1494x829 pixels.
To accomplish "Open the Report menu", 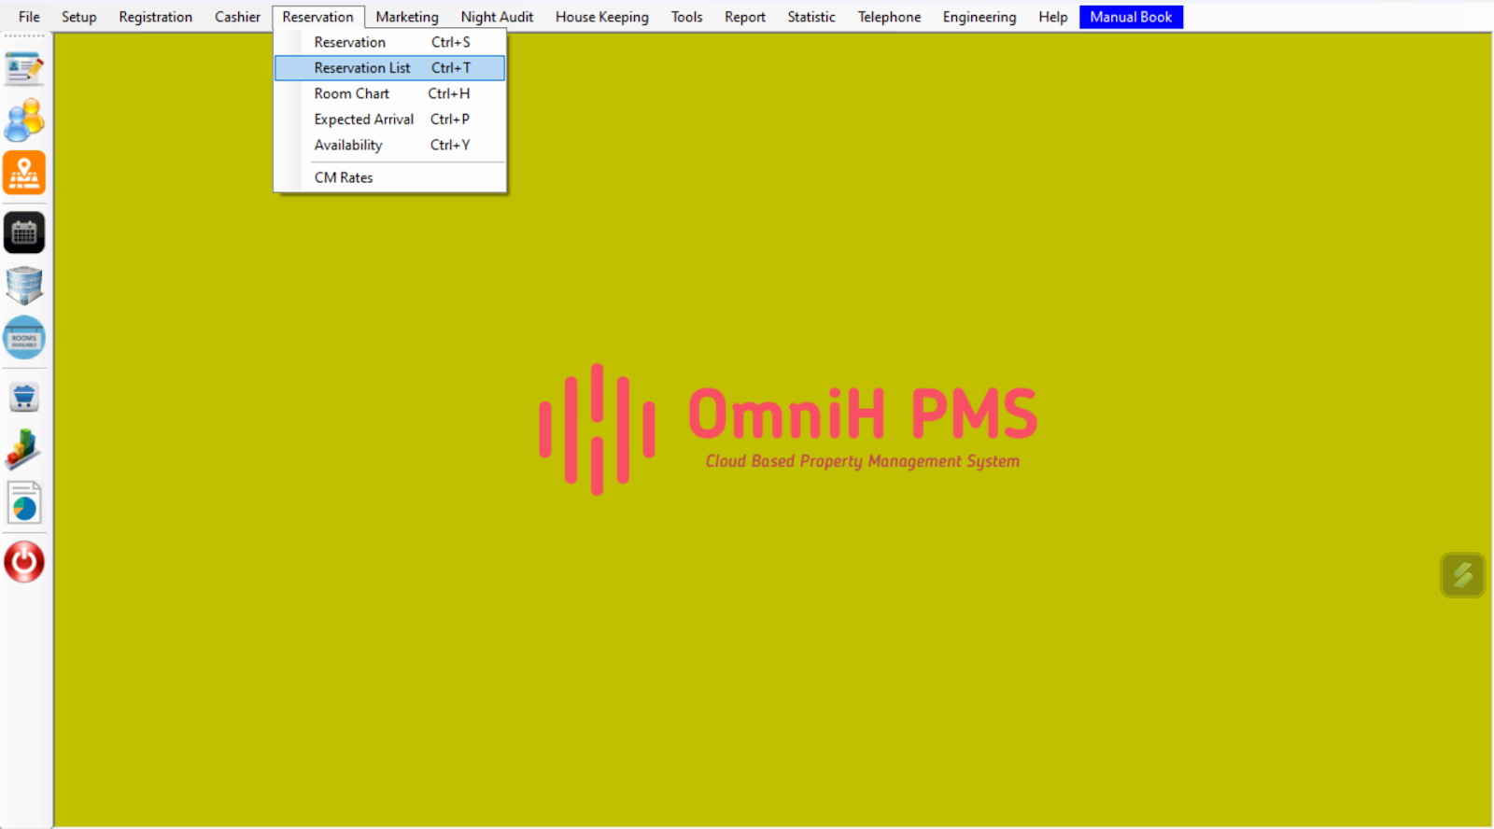I will coord(745,17).
